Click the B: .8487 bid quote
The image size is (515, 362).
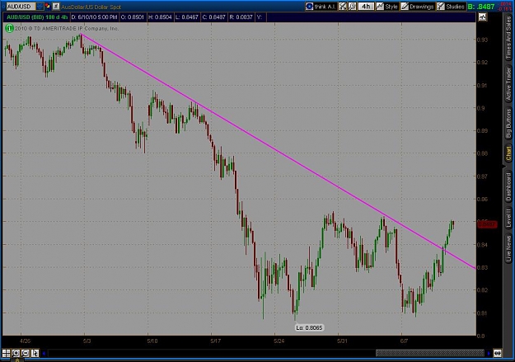(x=481, y=7)
